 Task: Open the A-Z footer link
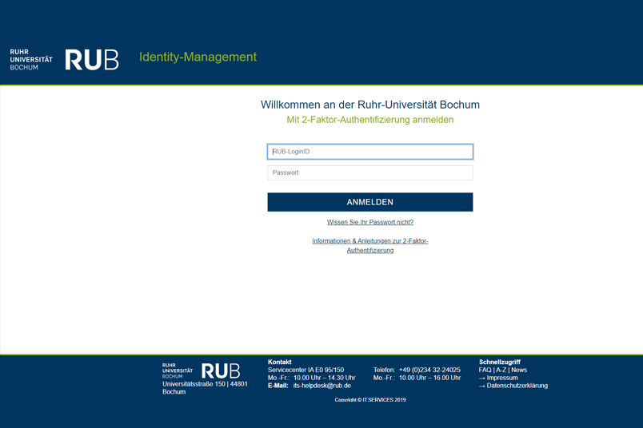(x=501, y=370)
